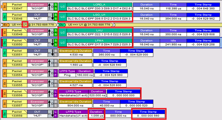Click the downstream arrow on packet 133558
The height and width of the screenshot is (120, 222).
coord(52,114)
